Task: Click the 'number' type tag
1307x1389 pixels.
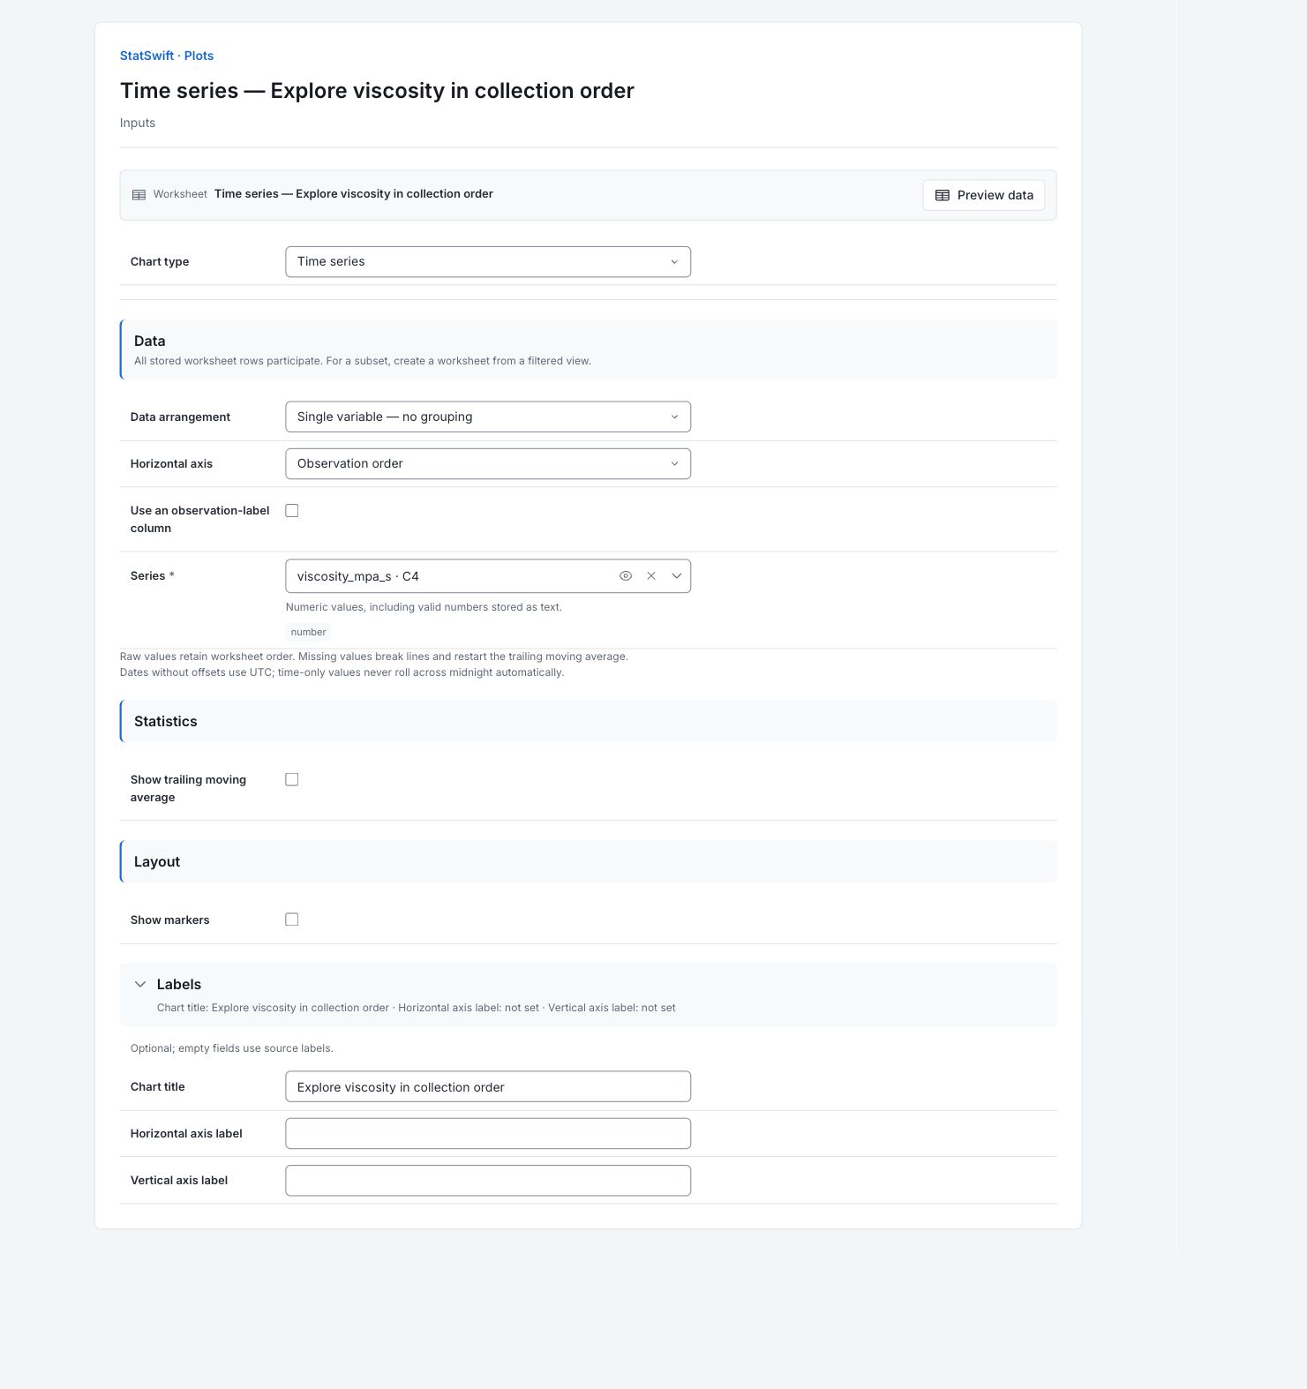Action: 308,632
